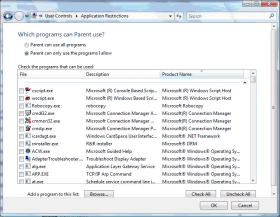Viewport: 280px width, 217px height.
Task: Click the double chevron in address bar
Action: (40, 16)
